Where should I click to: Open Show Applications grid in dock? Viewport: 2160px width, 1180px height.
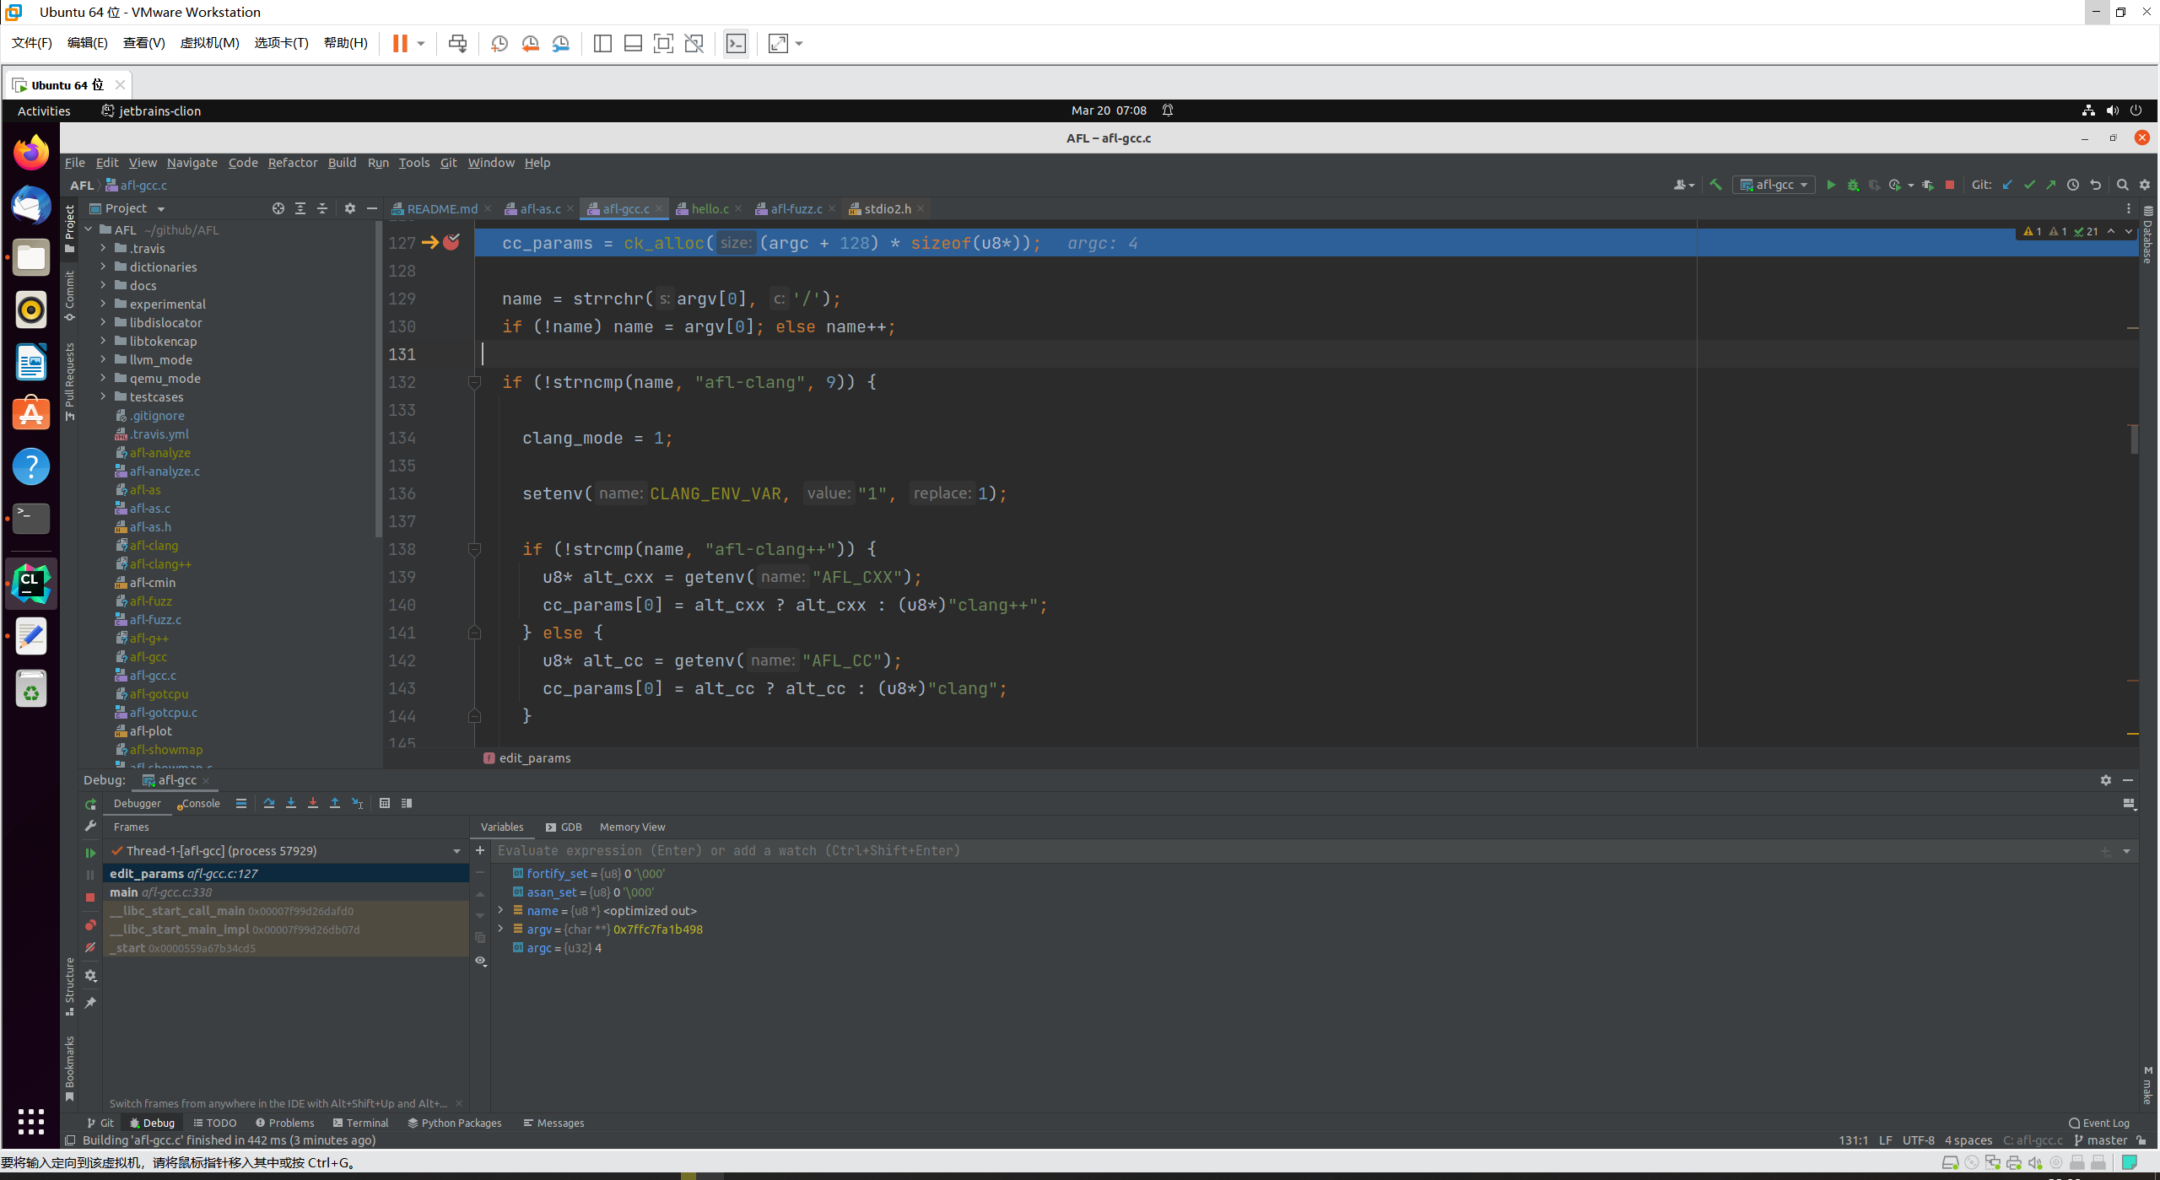(31, 1122)
